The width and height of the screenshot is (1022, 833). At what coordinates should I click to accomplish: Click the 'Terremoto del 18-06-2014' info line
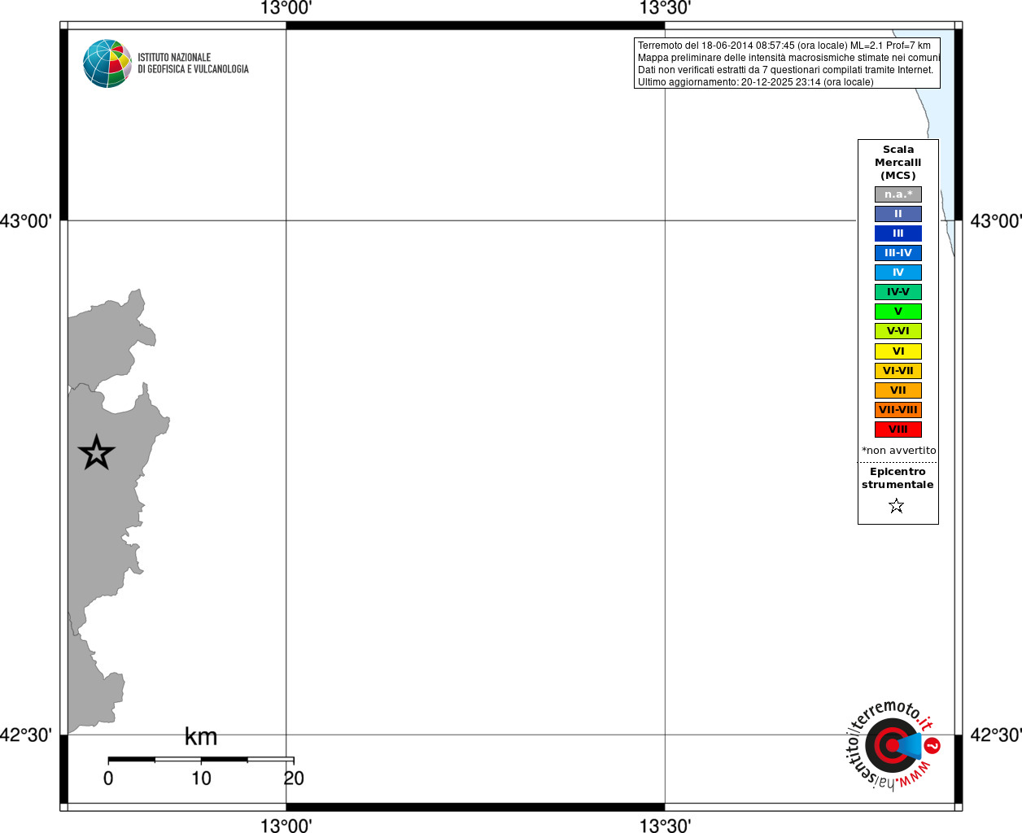pyautogui.click(x=784, y=46)
